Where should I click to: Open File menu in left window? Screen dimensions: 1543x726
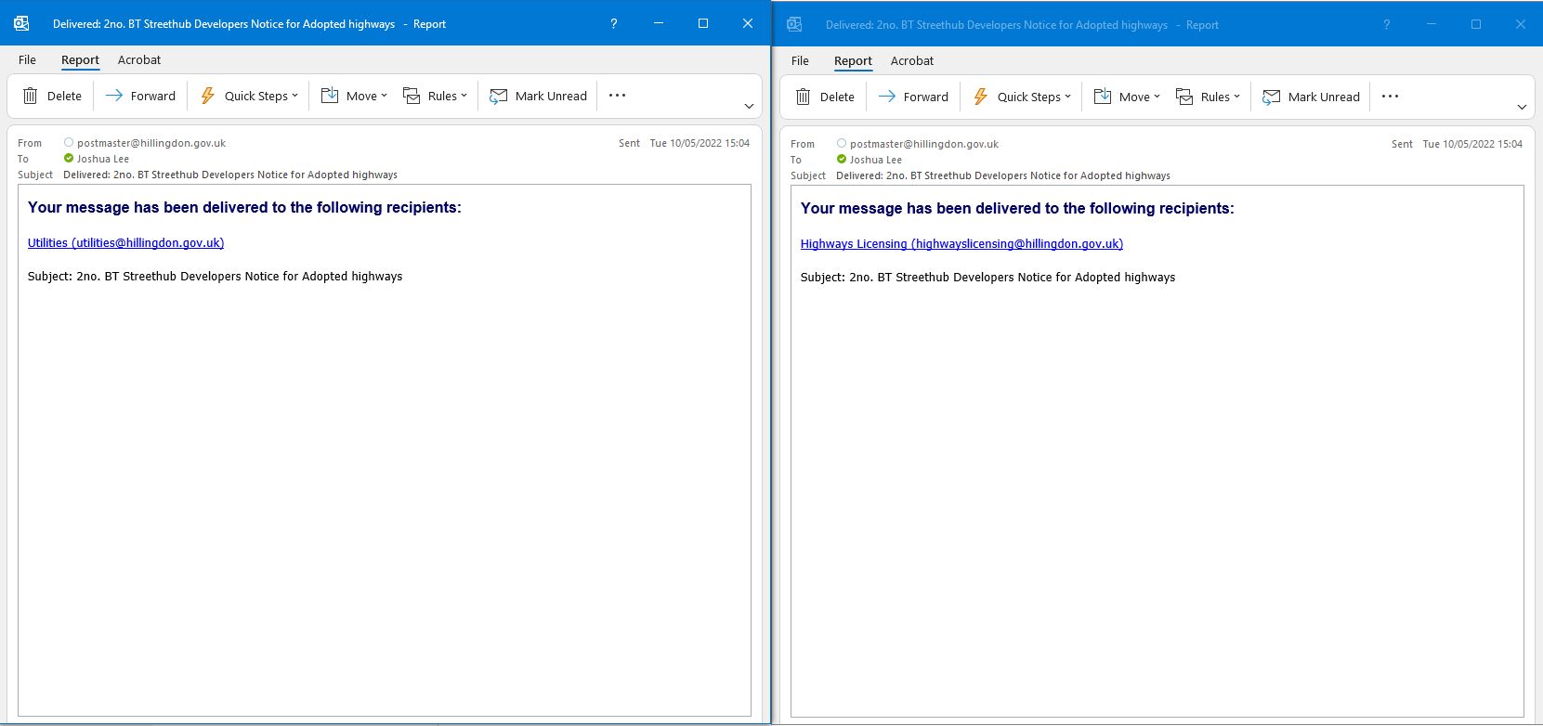pyautogui.click(x=28, y=59)
